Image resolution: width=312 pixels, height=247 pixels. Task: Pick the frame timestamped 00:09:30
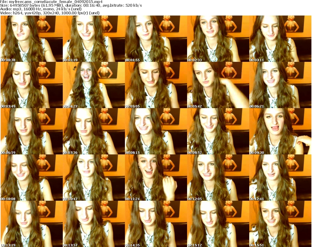coord(280,132)
